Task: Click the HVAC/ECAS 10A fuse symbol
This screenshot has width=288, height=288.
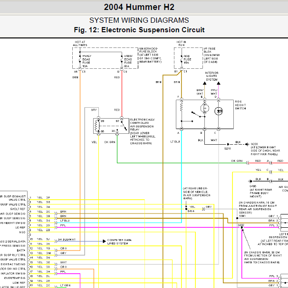Action: (x=80, y=59)
